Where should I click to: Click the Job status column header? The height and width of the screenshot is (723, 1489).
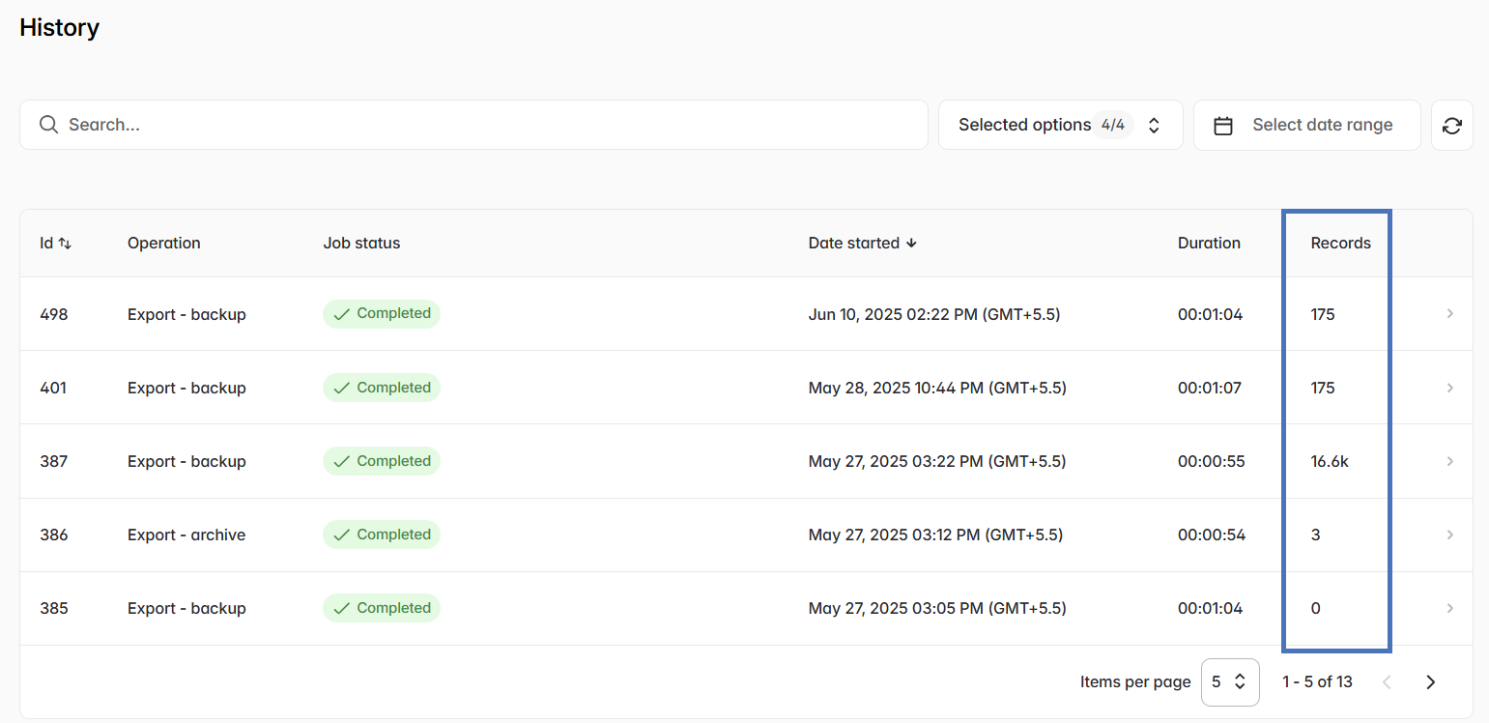[361, 244]
